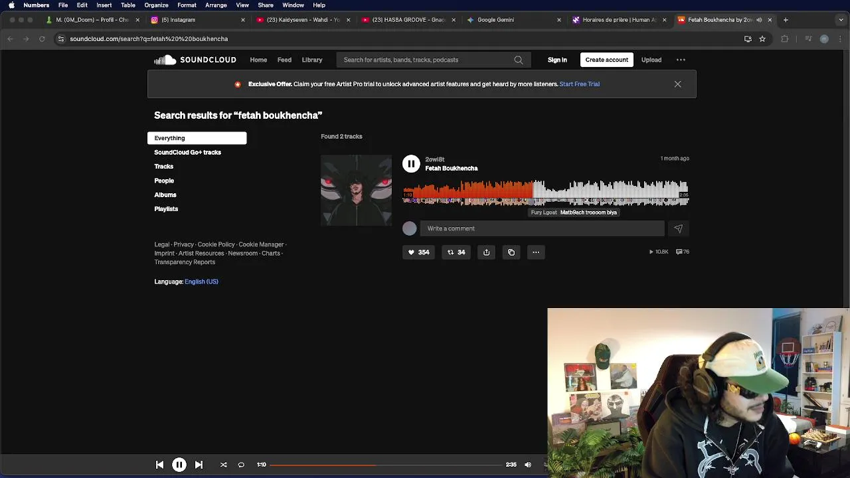Open Cookie Policy link
This screenshot has height=478, width=850.
pos(216,244)
